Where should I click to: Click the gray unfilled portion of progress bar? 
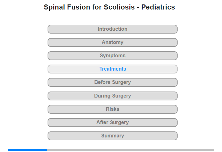130,150
